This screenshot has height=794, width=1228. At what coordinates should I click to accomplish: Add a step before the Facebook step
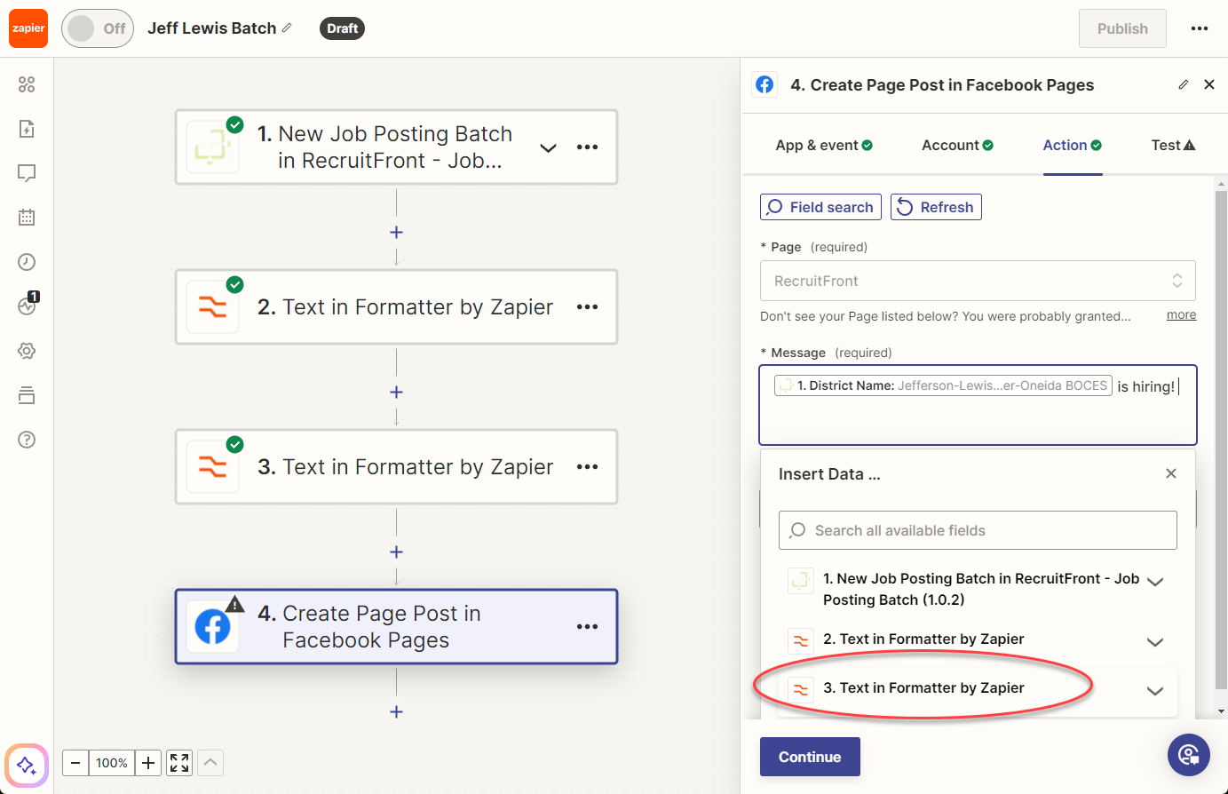396,552
